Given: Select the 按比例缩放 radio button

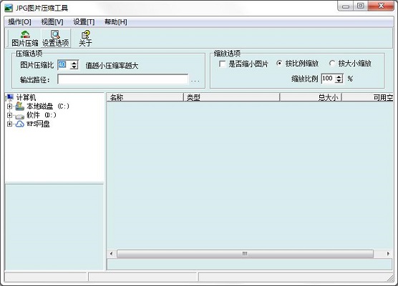Looking at the screenshot, I should (279, 63).
